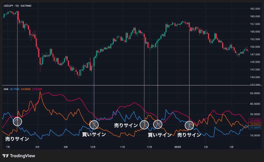
Task: Click the orange DMI value 24.9996
Action: (25, 89)
